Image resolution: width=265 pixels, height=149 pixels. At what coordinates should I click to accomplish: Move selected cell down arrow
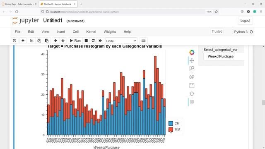tap(63, 41)
